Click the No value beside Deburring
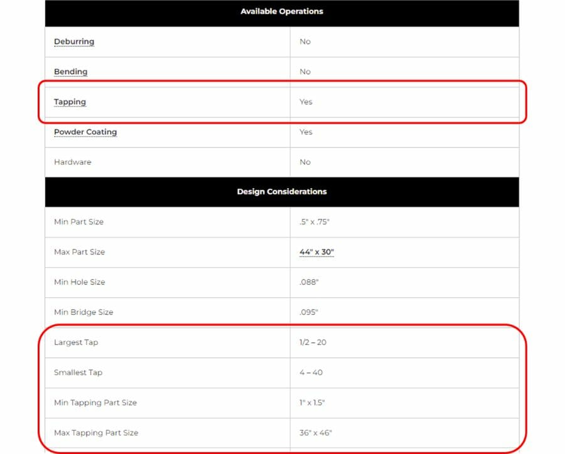Image resolution: width=565 pixels, height=454 pixels. 304,41
